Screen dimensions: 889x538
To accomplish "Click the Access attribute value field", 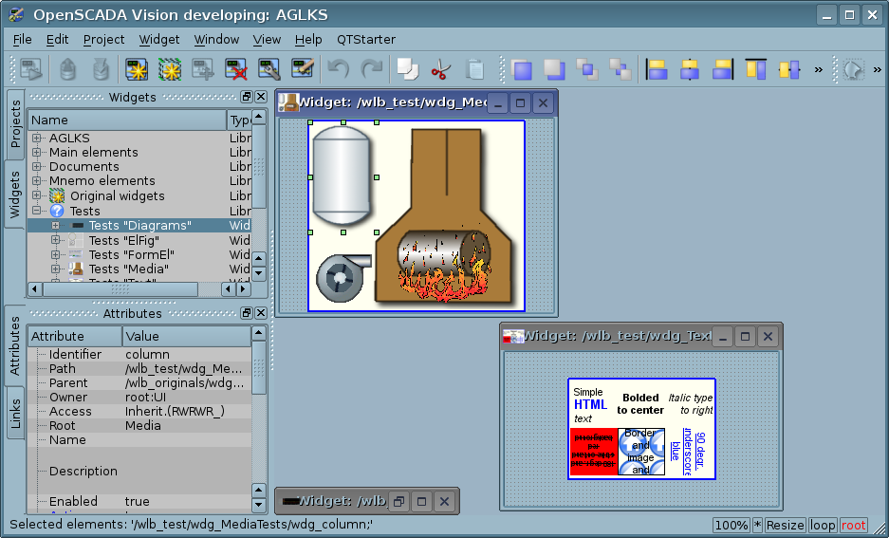I will coord(186,412).
